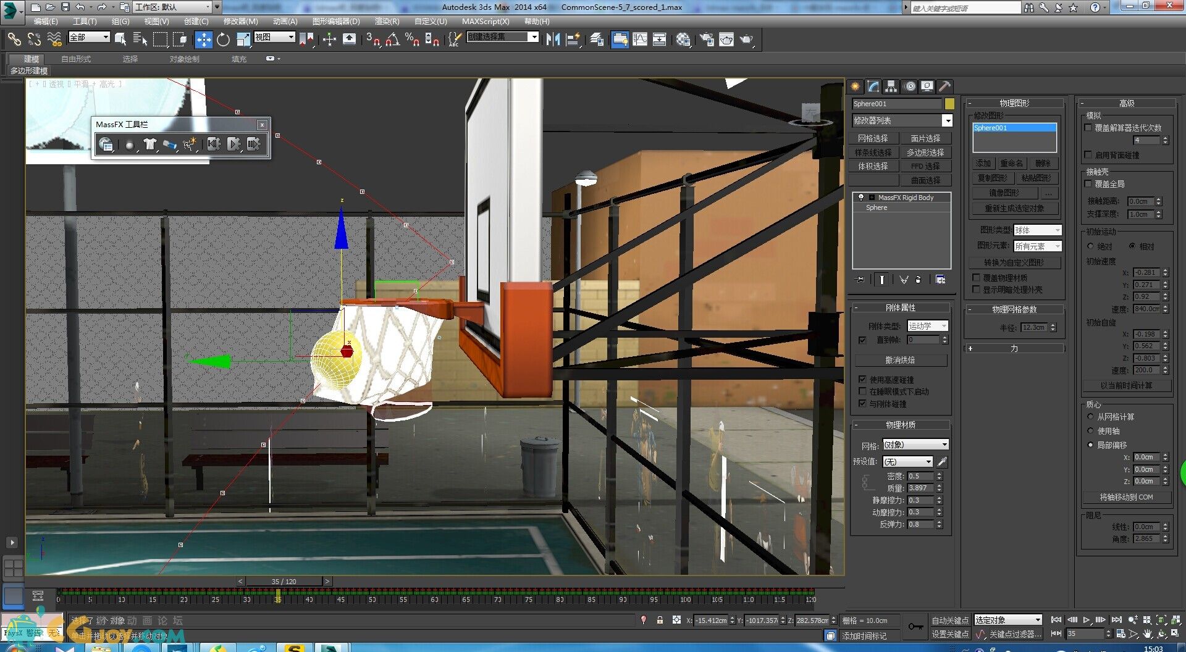
Task: Switch to the 对象绘制 ribbon tab
Action: (184, 59)
